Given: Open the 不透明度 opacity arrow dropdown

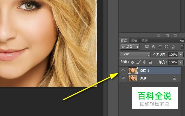Looking at the screenshot, I should pos(181,55).
